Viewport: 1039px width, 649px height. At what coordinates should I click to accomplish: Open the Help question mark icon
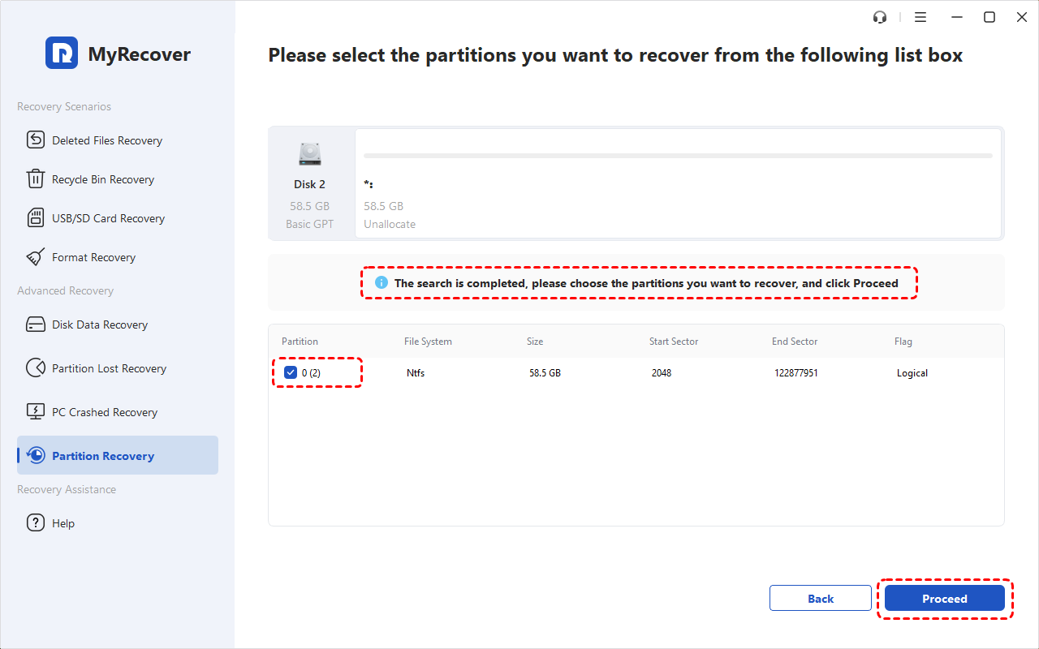[36, 523]
